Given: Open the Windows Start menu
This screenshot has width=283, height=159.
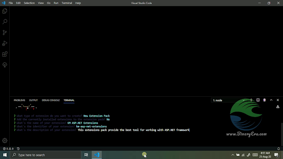Looking at the screenshot, I should coord(5,155).
